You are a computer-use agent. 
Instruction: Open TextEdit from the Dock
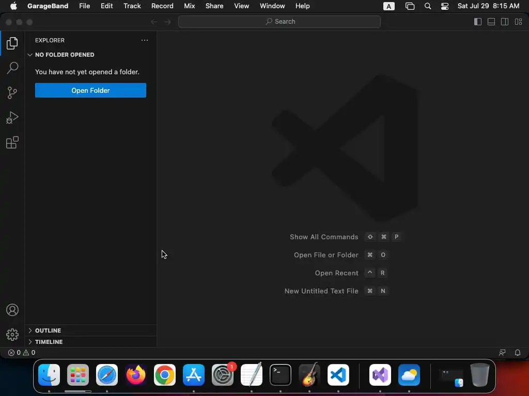click(252, 375)
